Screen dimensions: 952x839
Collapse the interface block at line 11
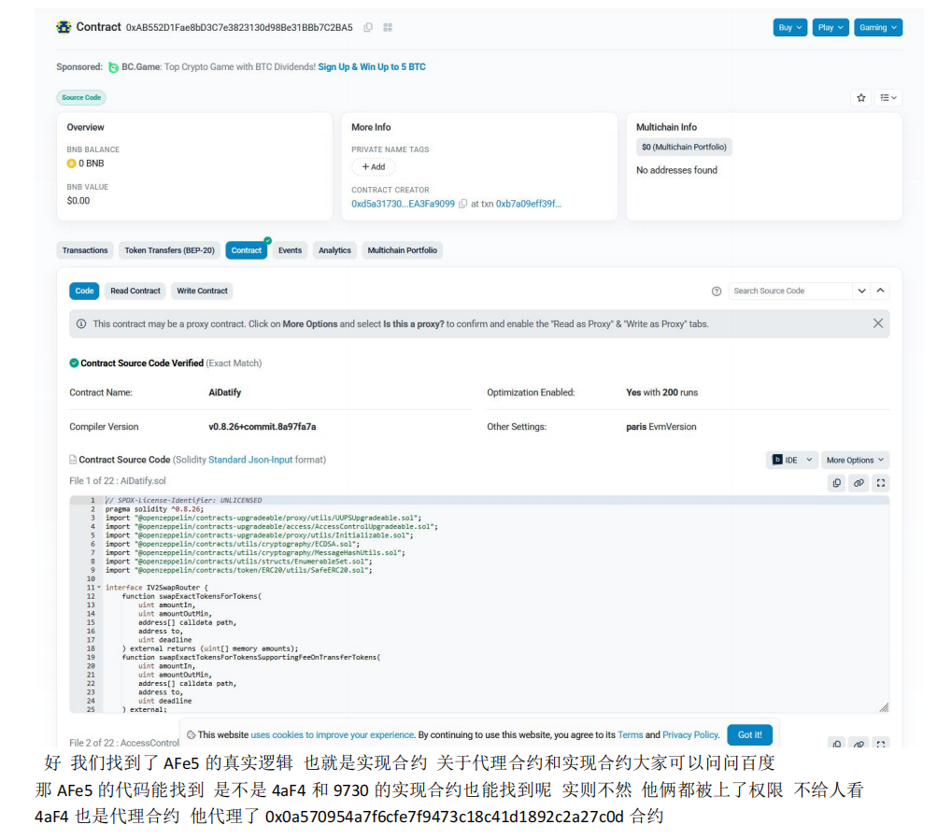(100, 588)
